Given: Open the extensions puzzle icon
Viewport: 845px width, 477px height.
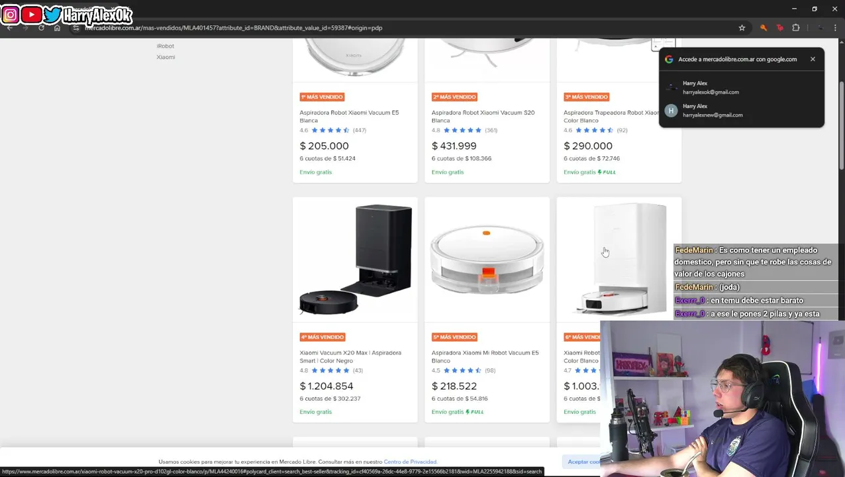Looking at the screenshot, I should 796,28.
